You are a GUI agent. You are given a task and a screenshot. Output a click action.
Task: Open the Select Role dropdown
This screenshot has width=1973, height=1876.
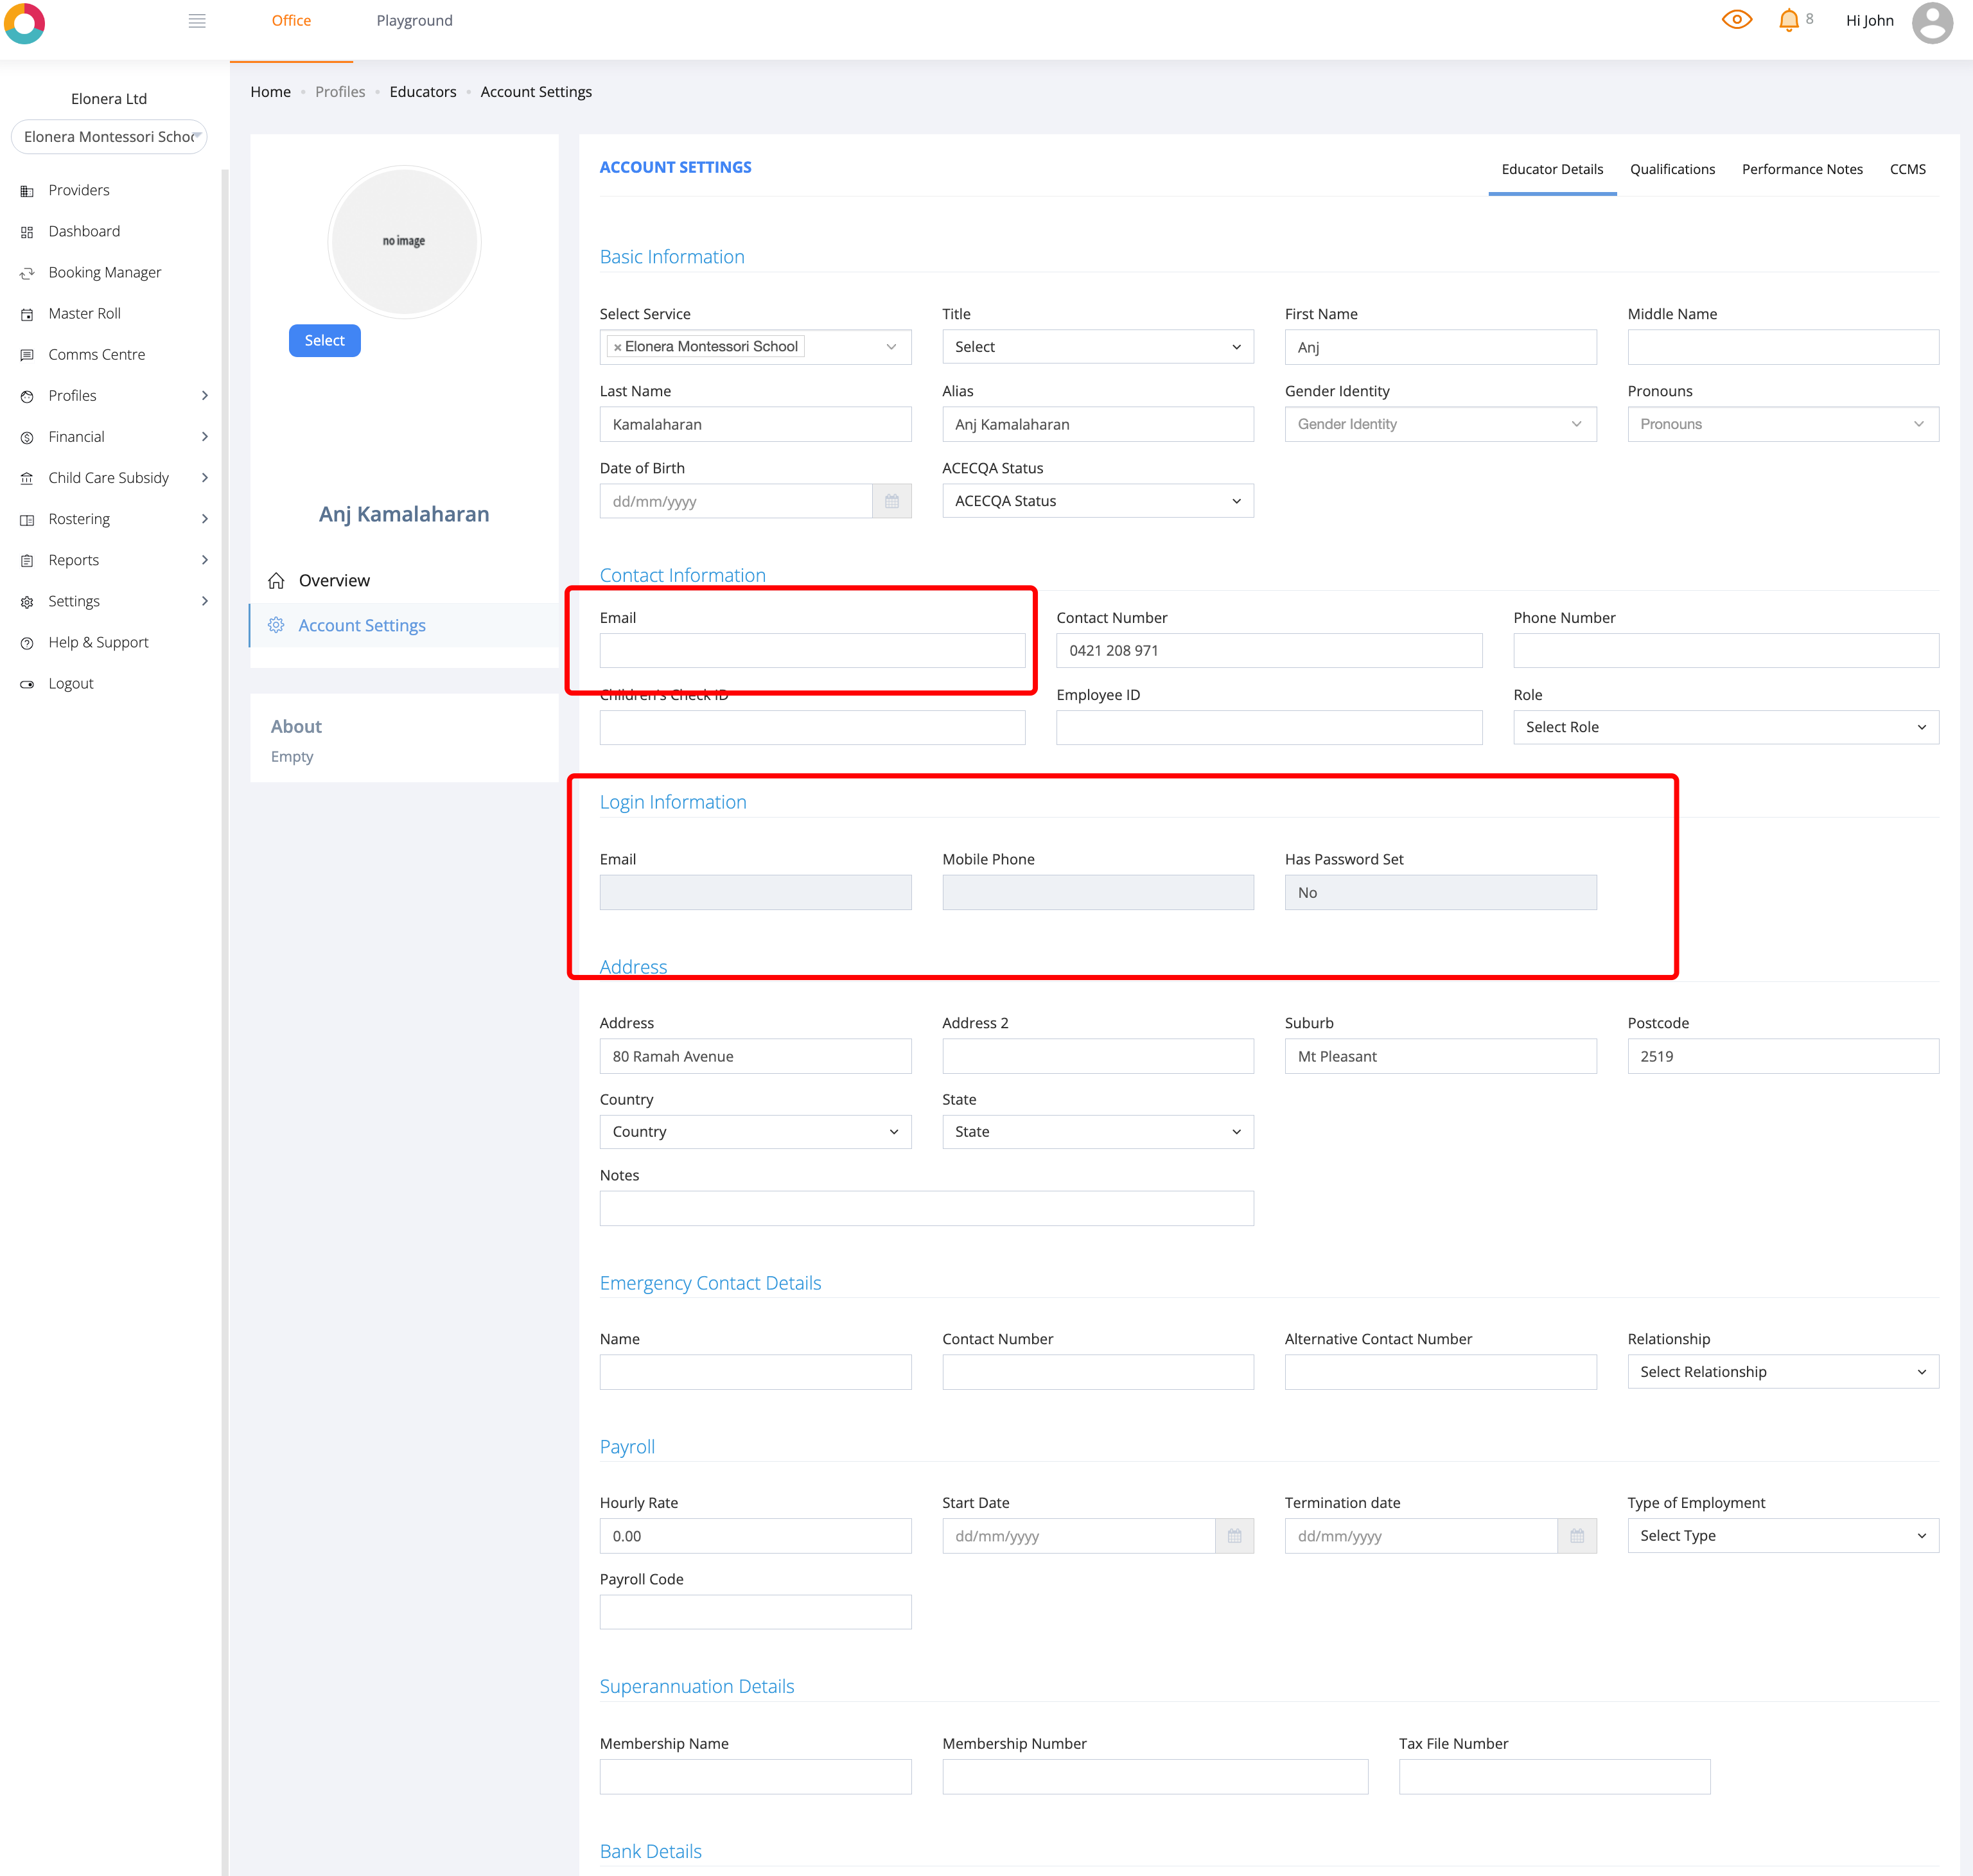click(1725, 727)
